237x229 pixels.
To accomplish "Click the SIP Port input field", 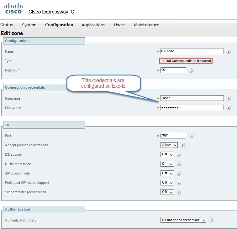I will click(173, 136).
